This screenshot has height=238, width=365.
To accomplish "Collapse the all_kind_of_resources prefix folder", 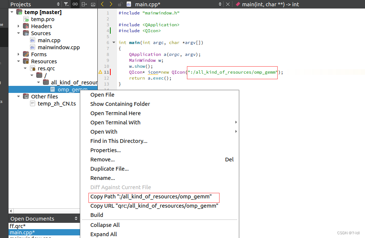I will tap(38, 82).
